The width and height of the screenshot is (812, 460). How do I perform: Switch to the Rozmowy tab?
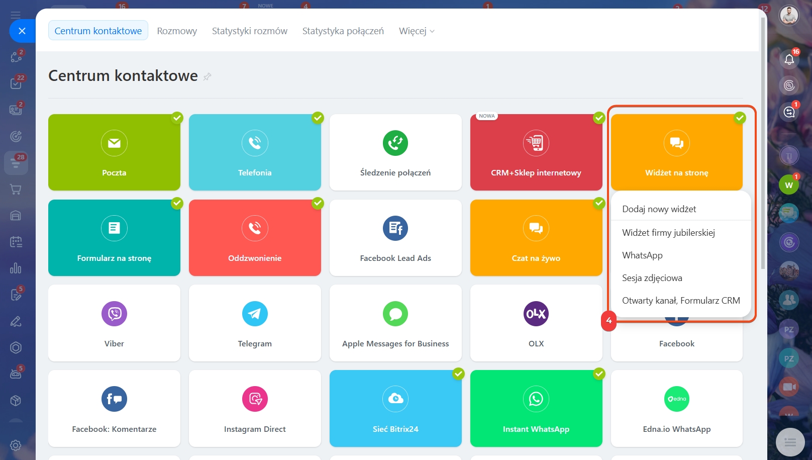coord(177,31)
